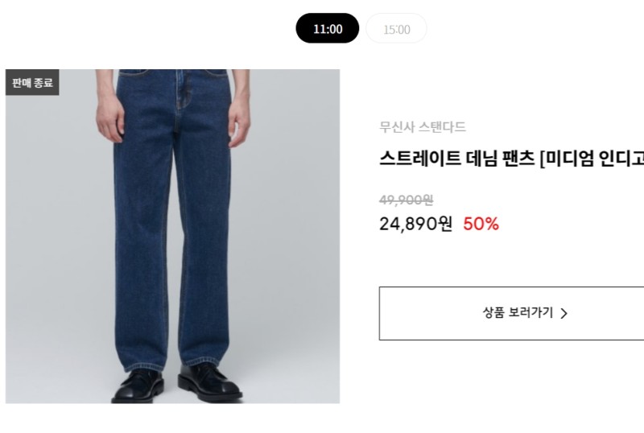
Task: Open the denim pants product thumbnail
Action: click(172, 237)
